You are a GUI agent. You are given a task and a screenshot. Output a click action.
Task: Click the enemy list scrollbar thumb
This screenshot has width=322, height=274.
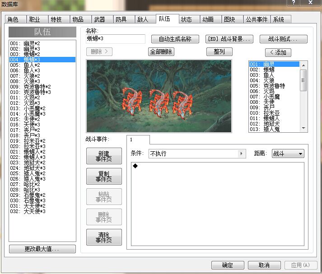303,80
